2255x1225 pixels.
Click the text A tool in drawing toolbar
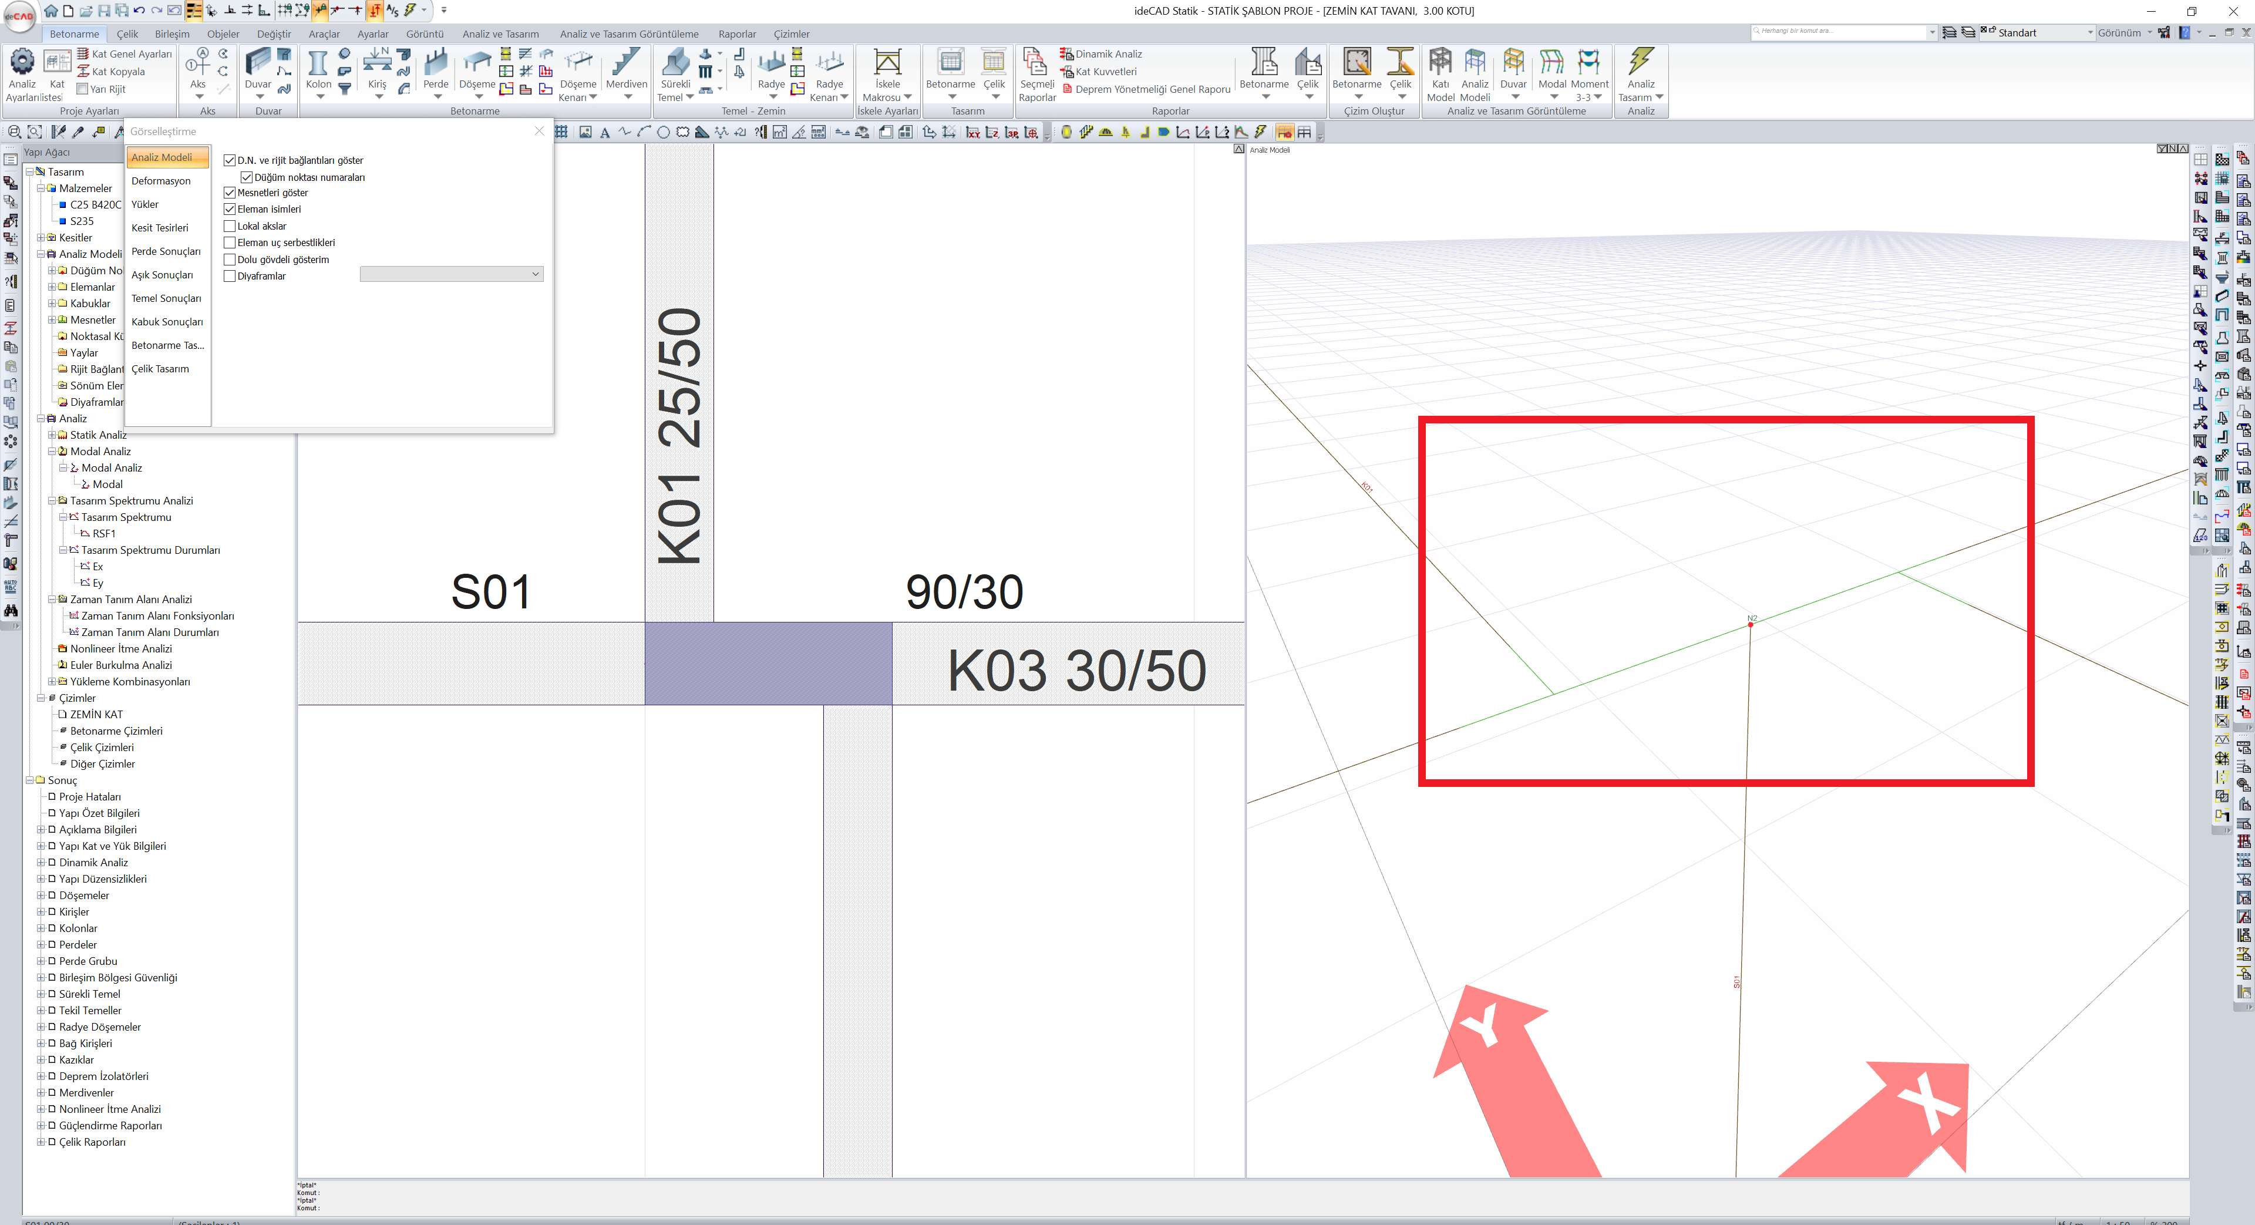(605, 132)
